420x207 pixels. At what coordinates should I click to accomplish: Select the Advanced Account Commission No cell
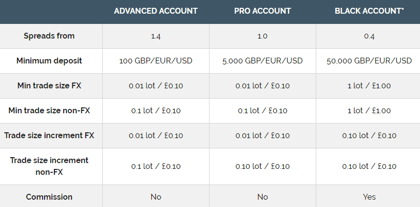(x=156, y=197)
